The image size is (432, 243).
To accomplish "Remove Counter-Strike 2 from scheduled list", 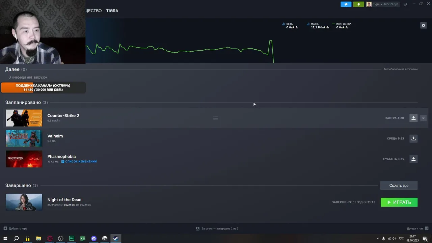I will [423, 118].
